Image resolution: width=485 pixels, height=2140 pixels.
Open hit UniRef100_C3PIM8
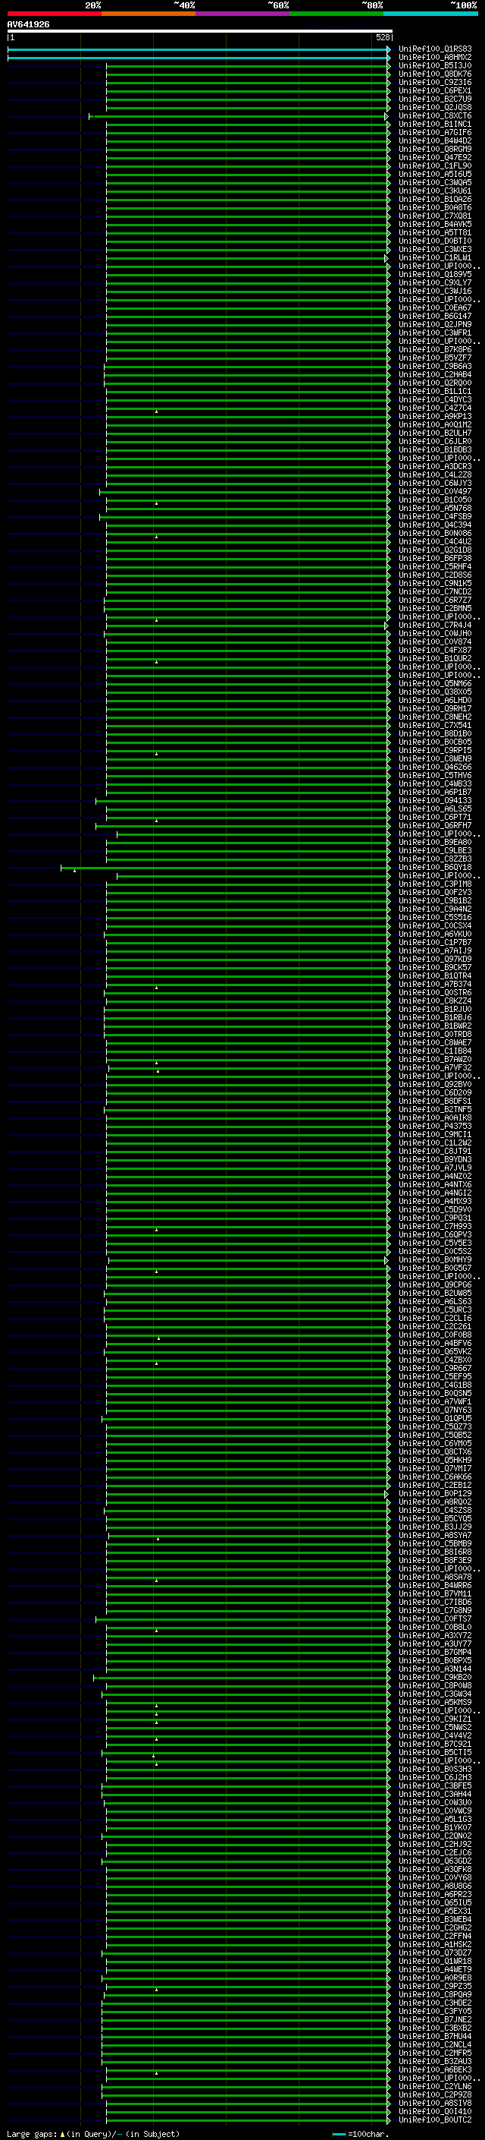click(435, 883)
